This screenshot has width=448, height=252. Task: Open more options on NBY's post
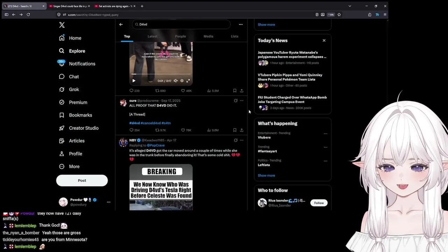click(x=241, y=140)
